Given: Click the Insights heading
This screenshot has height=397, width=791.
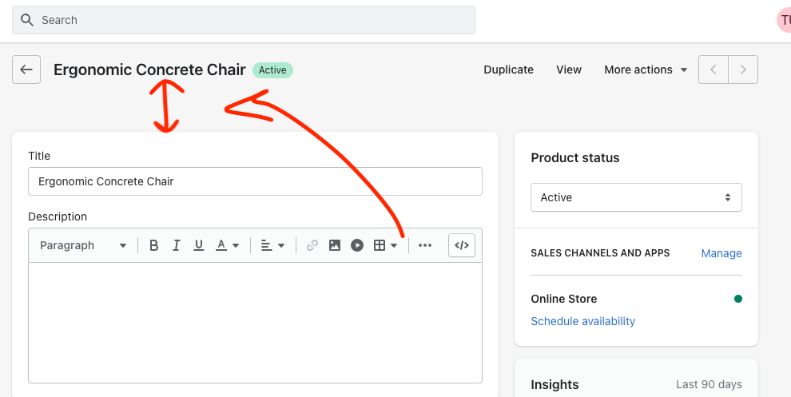Looking at the screenshot, I should point(554,384).
